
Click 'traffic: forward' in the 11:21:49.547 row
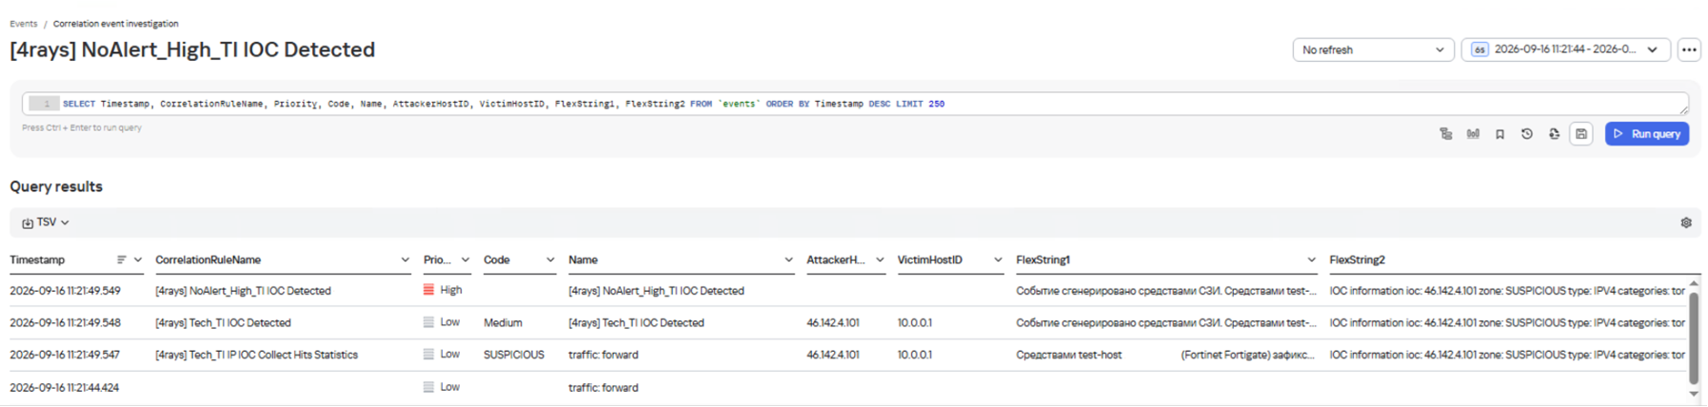(x=604, y=355)
